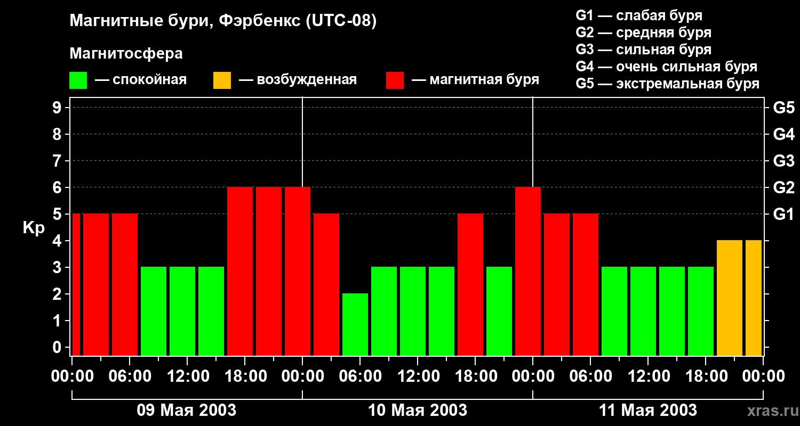Select the 'G3 — сильная буря' legend line

pos(643,50)
